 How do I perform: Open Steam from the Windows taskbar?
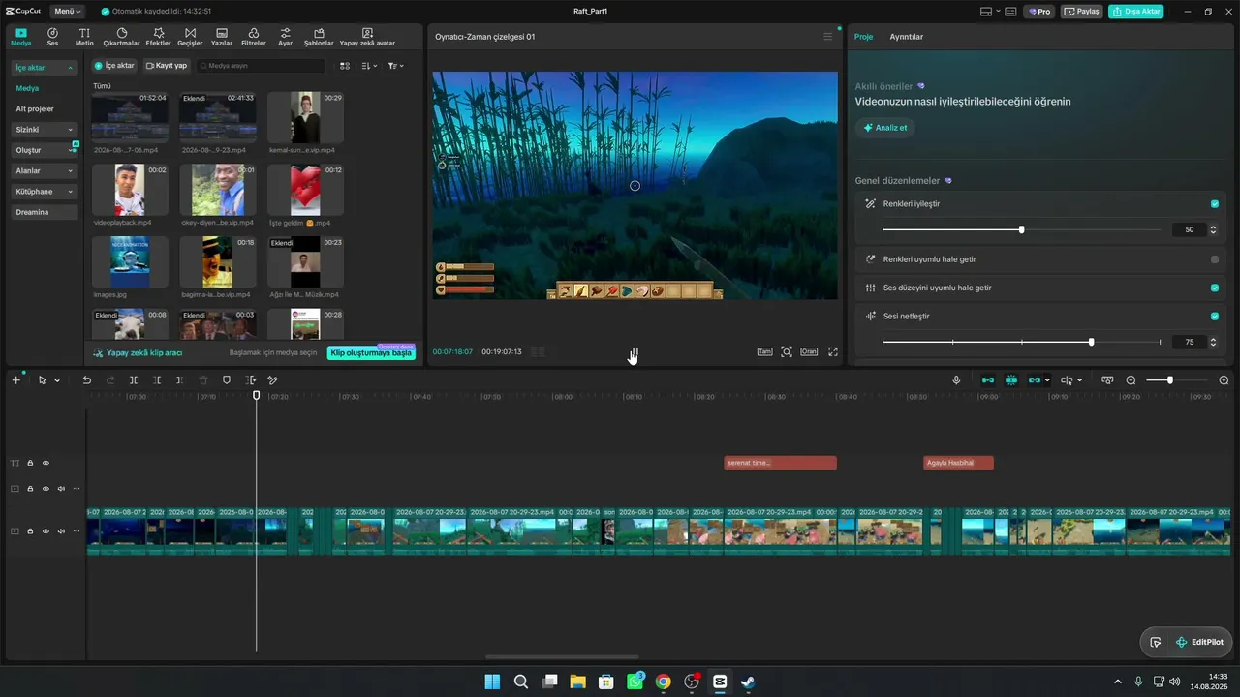point(748,682)
